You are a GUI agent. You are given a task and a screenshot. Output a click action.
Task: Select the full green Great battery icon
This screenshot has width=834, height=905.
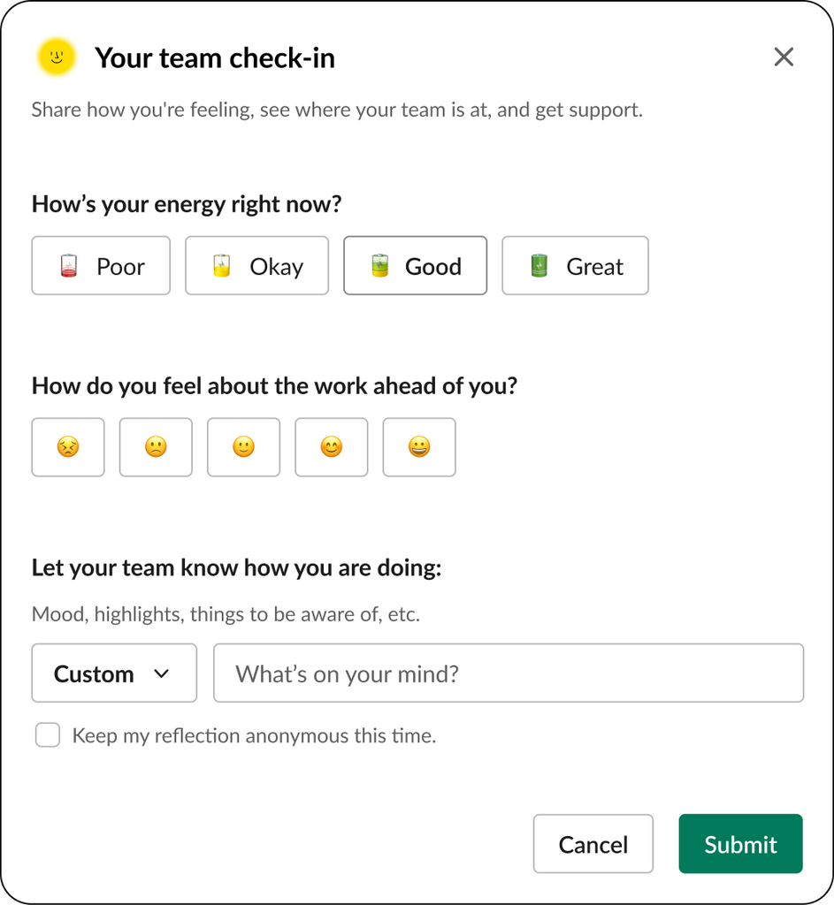pyautogui.click(x=539, y=266)
